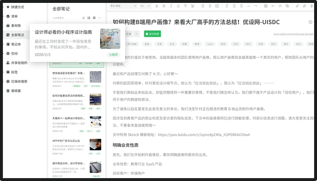
Task: Open 废纸篓 trash in the sidebar
Action: 16,91
